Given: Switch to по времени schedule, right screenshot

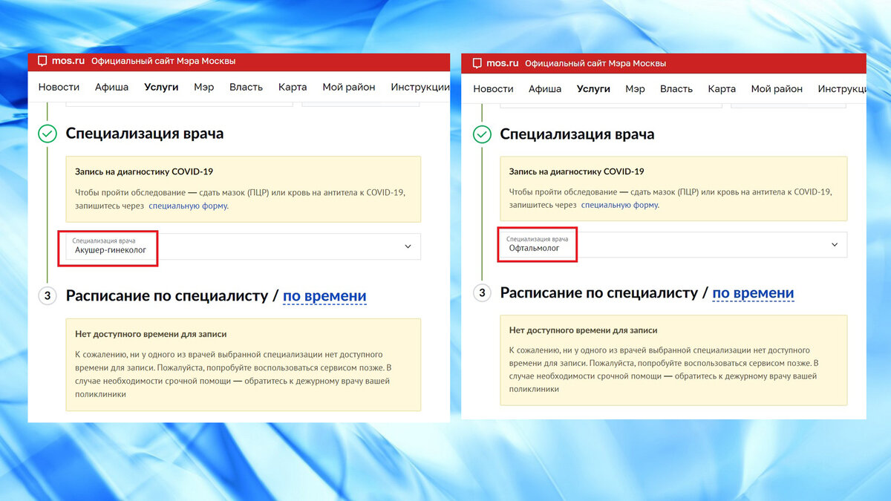Looking at the screenshot, I should coord(753,292).
